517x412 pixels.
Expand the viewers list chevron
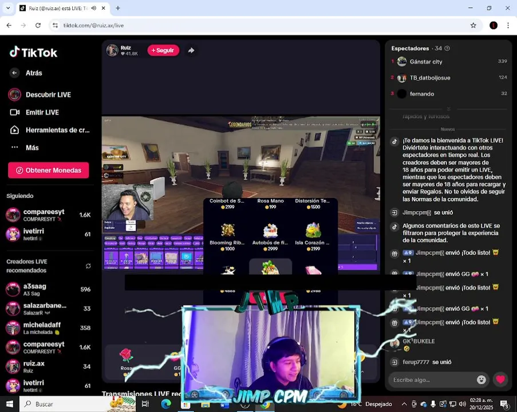448,109
